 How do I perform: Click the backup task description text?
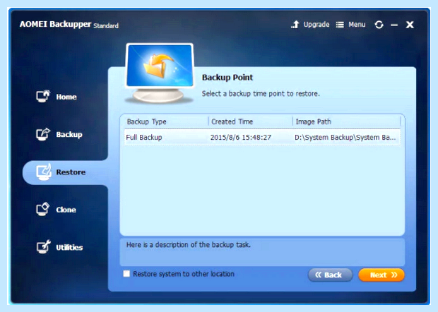[x=189, y=245]
